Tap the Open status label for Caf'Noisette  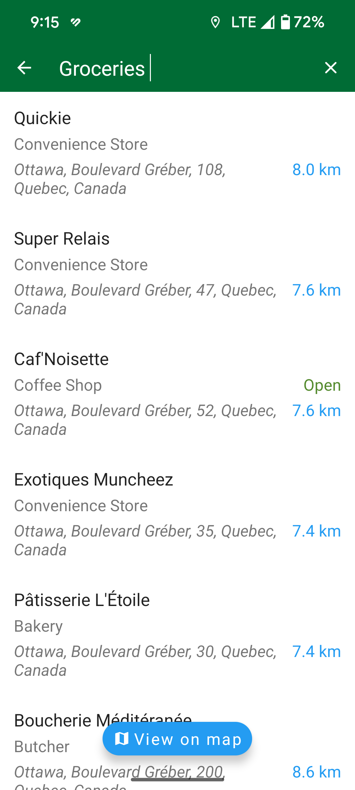tap(322, 385)
